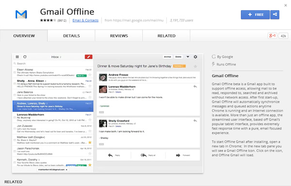Open the account email switcher dropdown
291x186 pixels.
pos(53,170)
